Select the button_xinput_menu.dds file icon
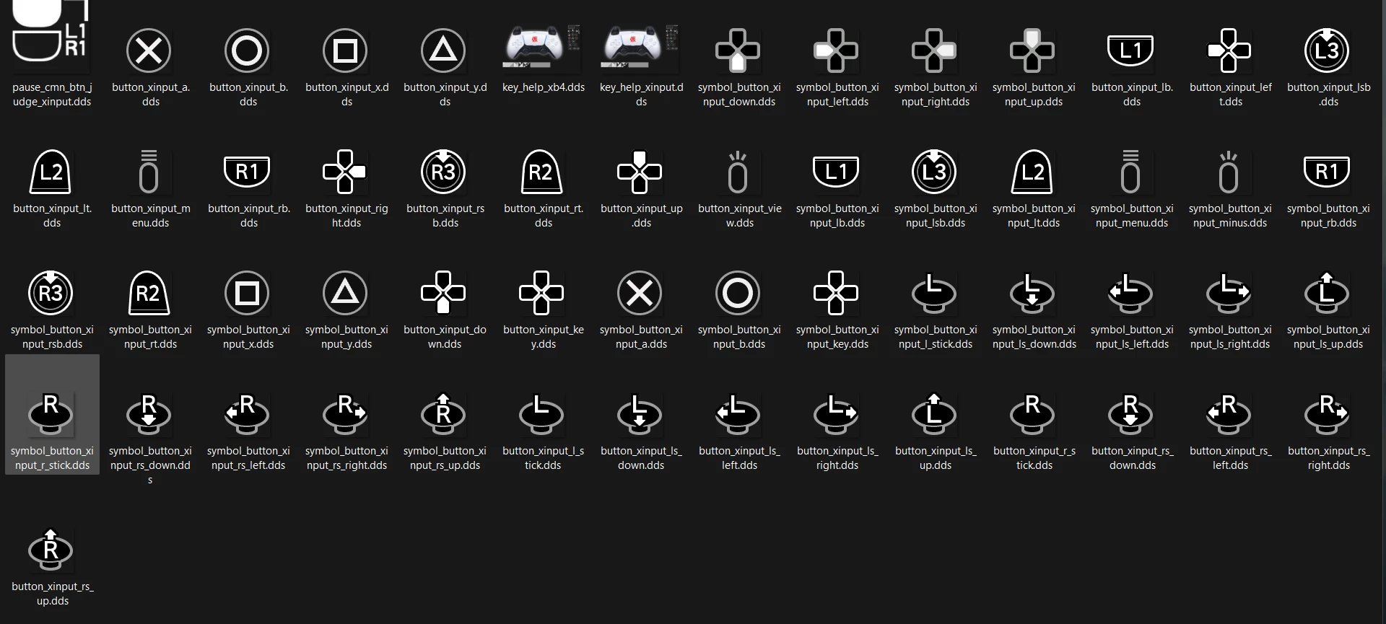Viewport: 1386px width, 624px height. point(149,172)
